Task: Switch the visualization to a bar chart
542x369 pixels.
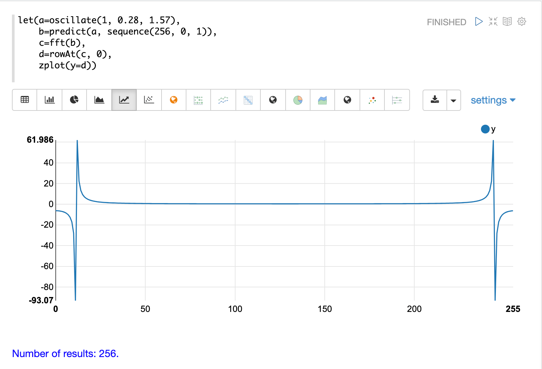Action: pyautogui.click(x=49, y=100)
